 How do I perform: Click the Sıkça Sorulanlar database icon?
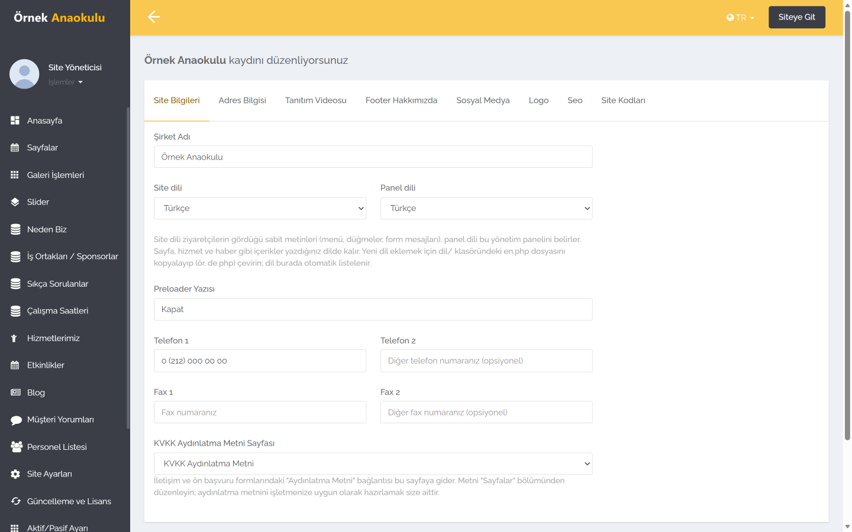[x=15, y=284]
